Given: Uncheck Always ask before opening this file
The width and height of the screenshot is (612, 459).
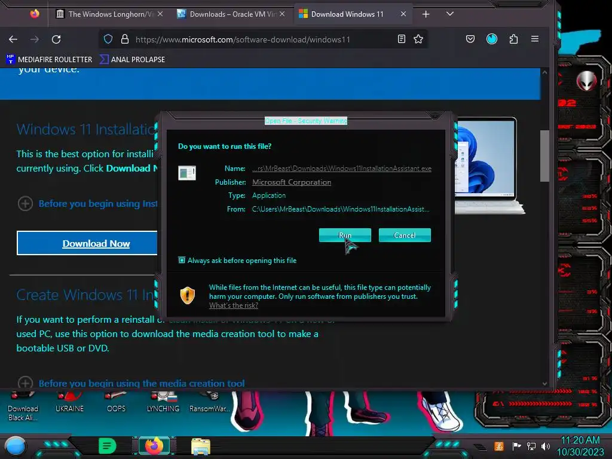Looking at the screenshot, I should pos(182,260).
